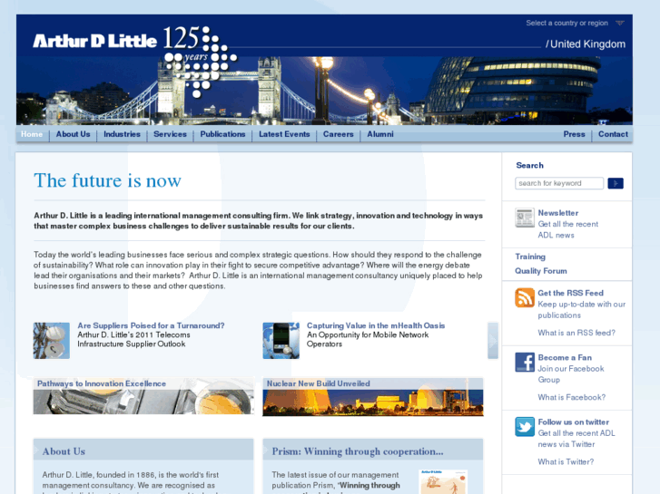Image resolution: width=660 pixels, height=494 pixels.
Task: Open Pathways to Innovation Excellence banner
Action: [143, 396]
